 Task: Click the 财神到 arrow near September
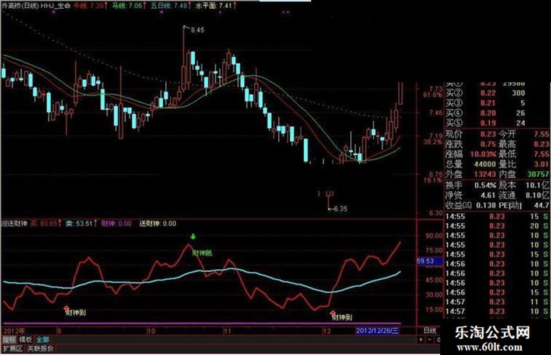[66, 308]
